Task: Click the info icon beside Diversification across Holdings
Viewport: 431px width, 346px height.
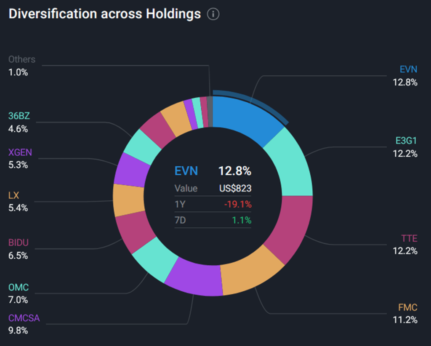Action: tap(214, 14)
